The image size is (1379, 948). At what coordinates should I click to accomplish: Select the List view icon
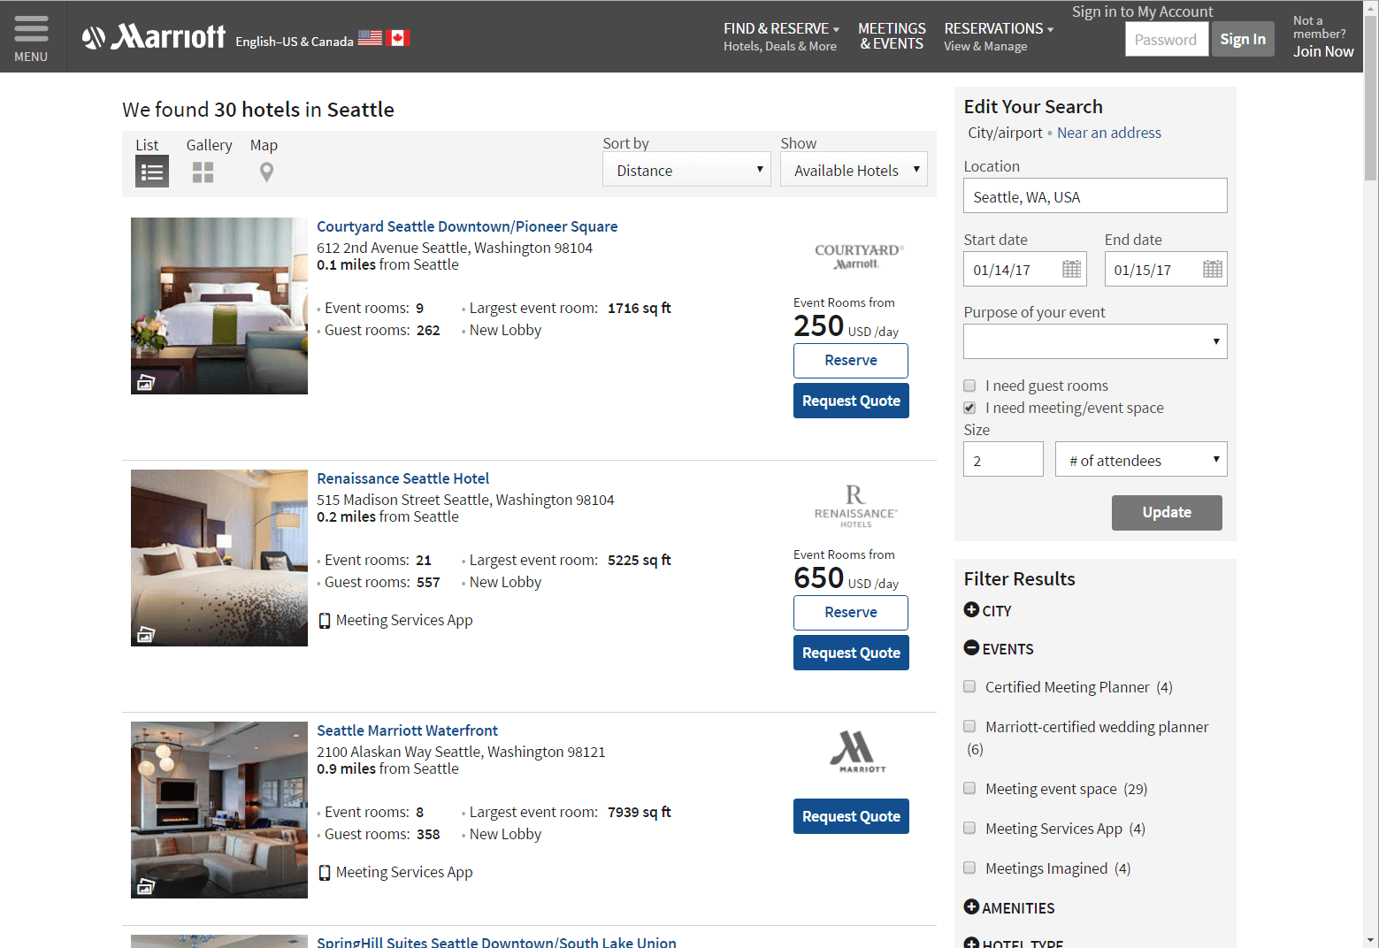coord(152,172)
